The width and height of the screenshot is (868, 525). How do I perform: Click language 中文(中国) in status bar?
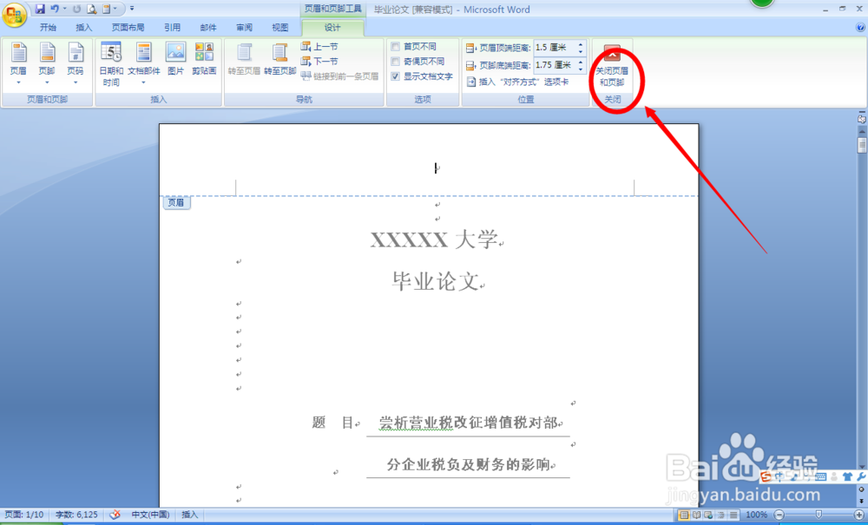(x=150, y=515)
